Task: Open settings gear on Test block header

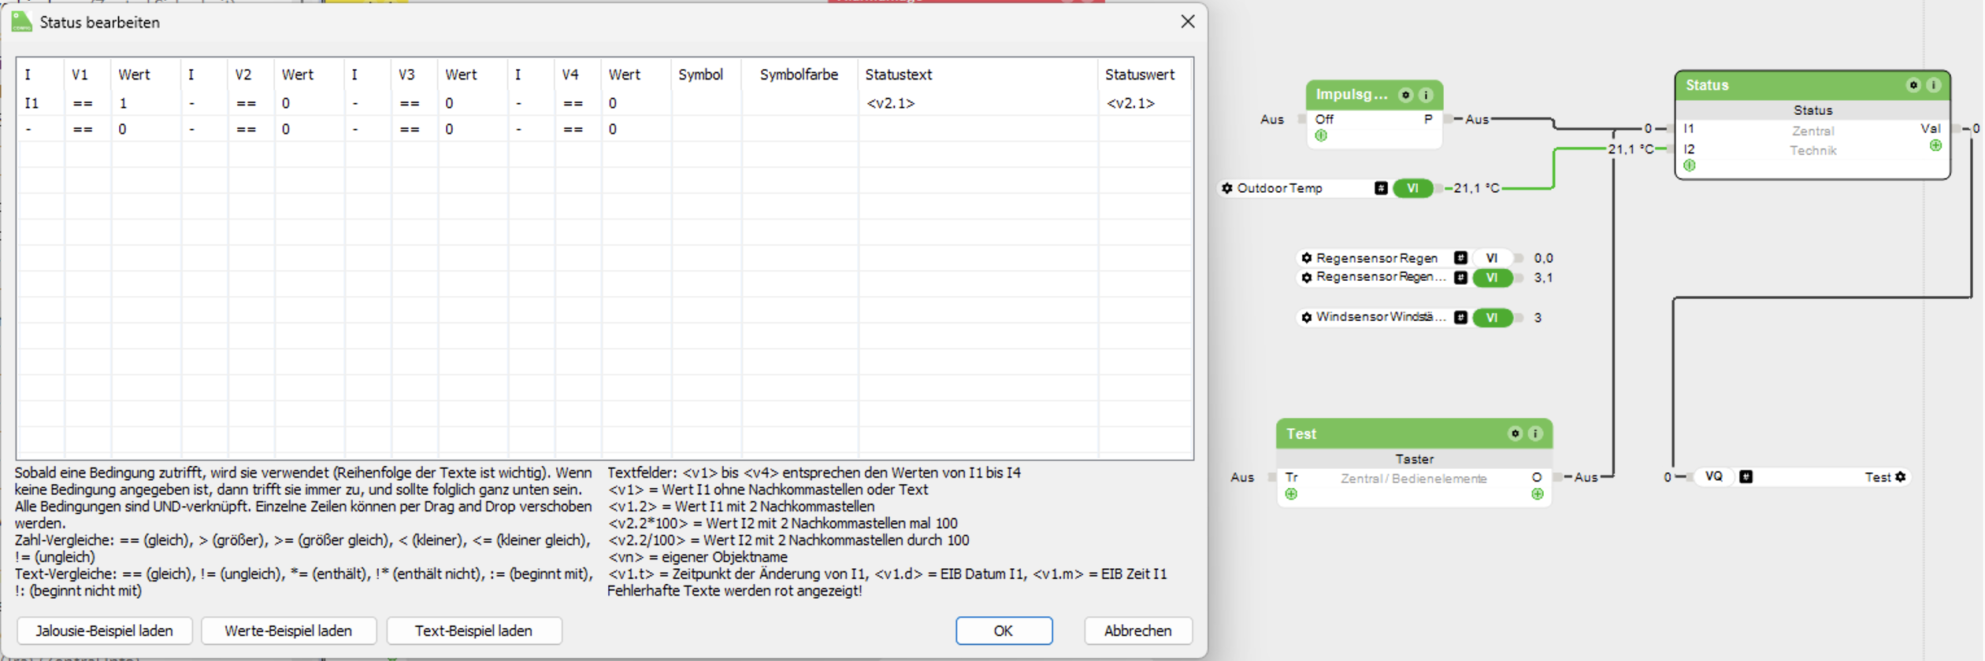Action: 1516,434
